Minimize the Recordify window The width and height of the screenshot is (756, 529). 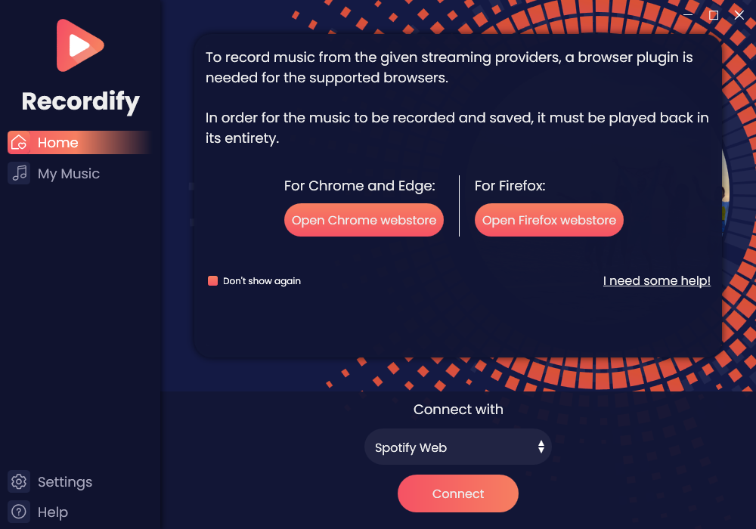[x=688, y=15]
